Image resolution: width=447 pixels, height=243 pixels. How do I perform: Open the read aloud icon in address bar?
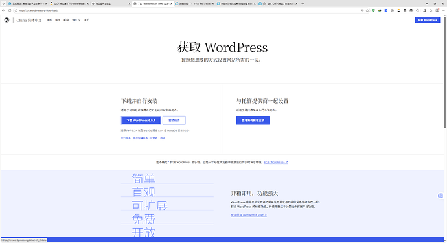[362, 10]
